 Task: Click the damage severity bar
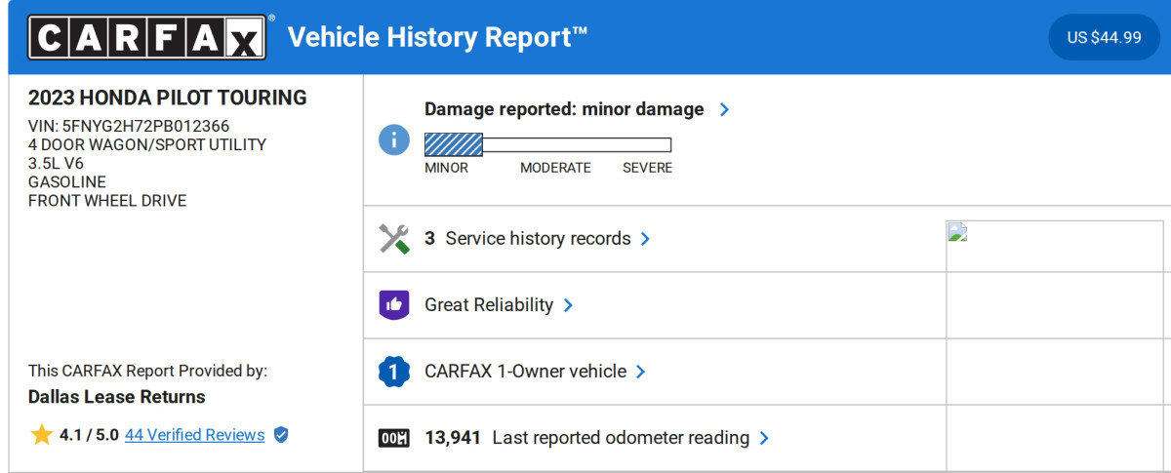pos(547,145)
